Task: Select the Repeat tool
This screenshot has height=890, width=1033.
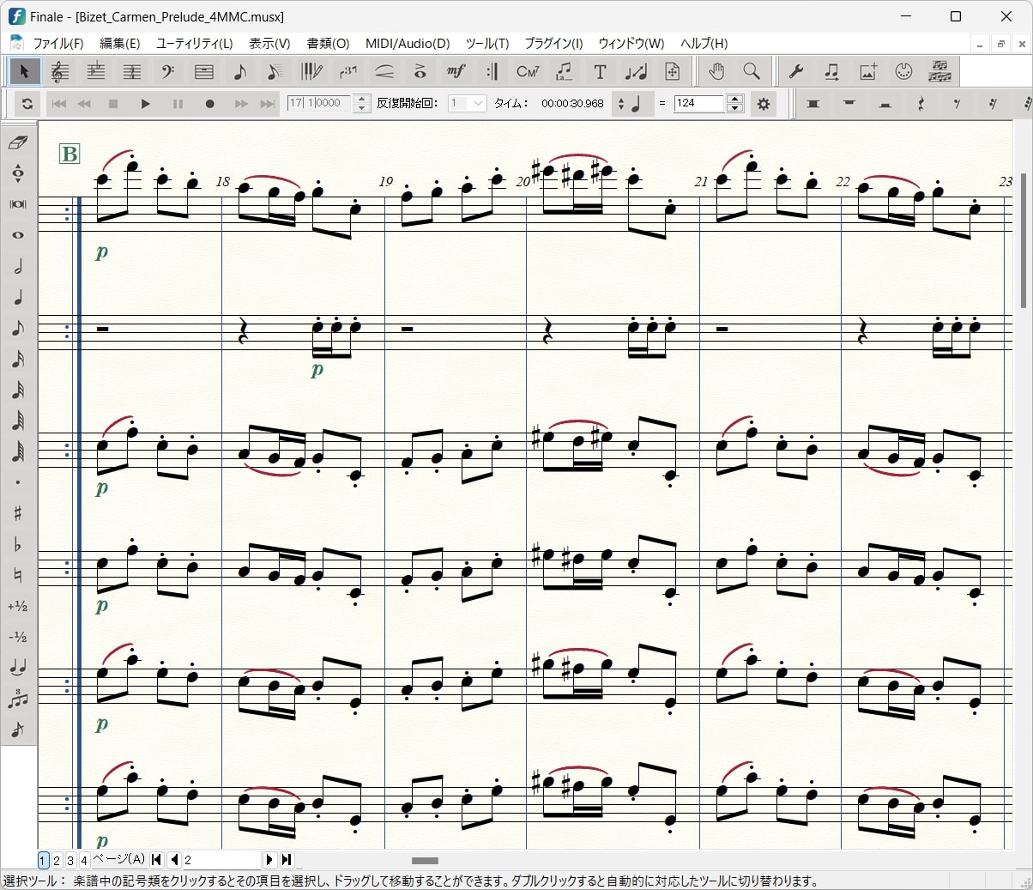Action: coord(492,72)
